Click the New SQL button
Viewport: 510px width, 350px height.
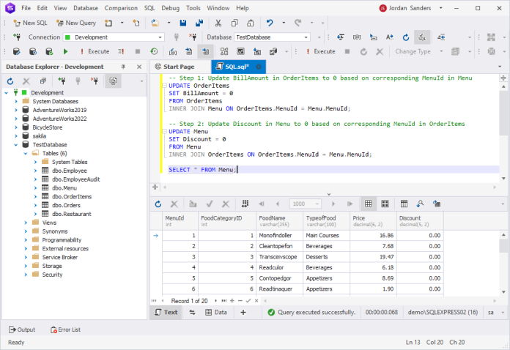pyautogui.click(x=29, y=23)
